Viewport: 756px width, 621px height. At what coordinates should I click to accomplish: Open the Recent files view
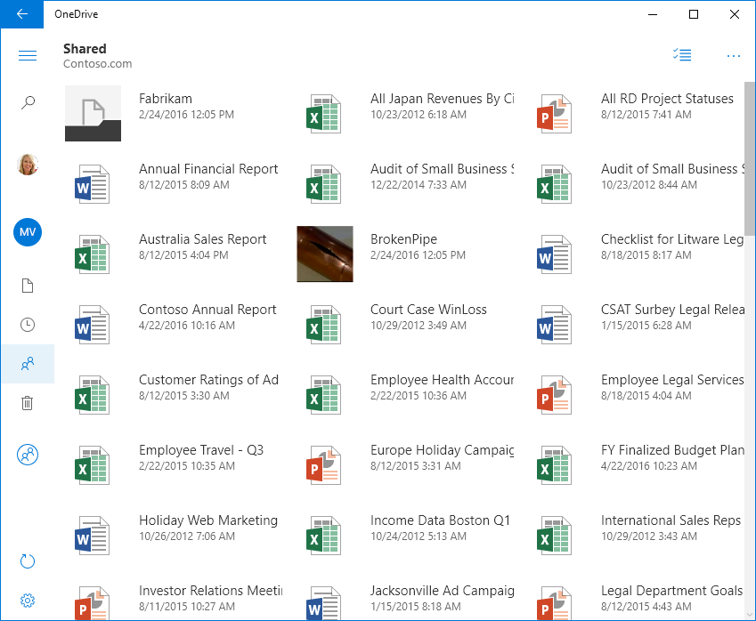pos(27,324)
